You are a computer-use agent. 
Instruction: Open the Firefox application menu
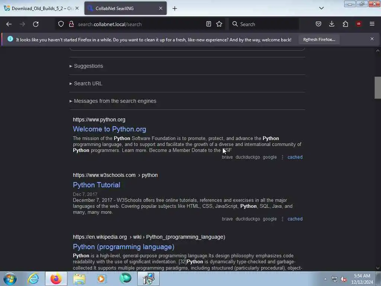372,24
